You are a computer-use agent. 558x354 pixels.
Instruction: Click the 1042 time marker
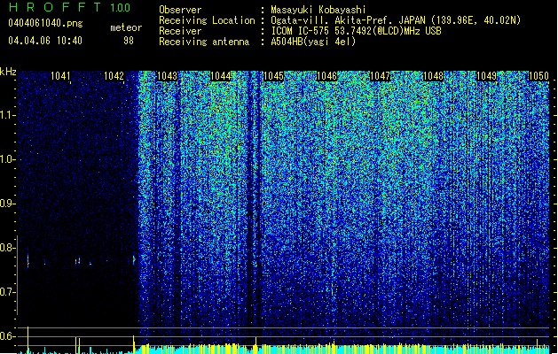click(114, 76)
